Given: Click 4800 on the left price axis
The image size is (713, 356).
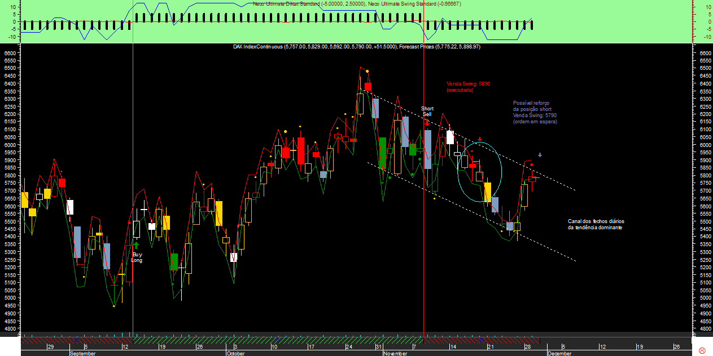Looking at the screenshot, I should click(10, 328).
